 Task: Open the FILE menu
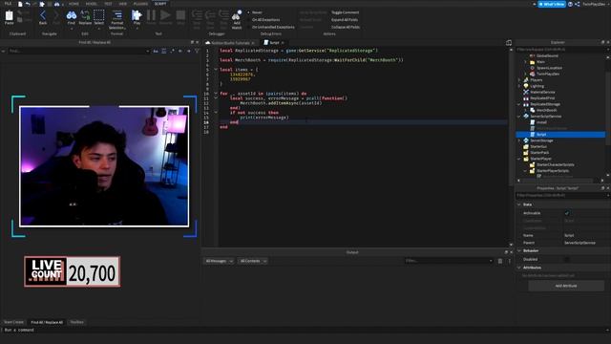(x=8, y=4)
